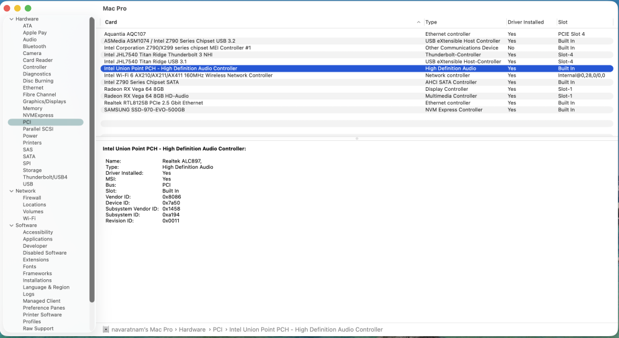Click the sidebar vertical scrollbar

(x=92, y=159)
